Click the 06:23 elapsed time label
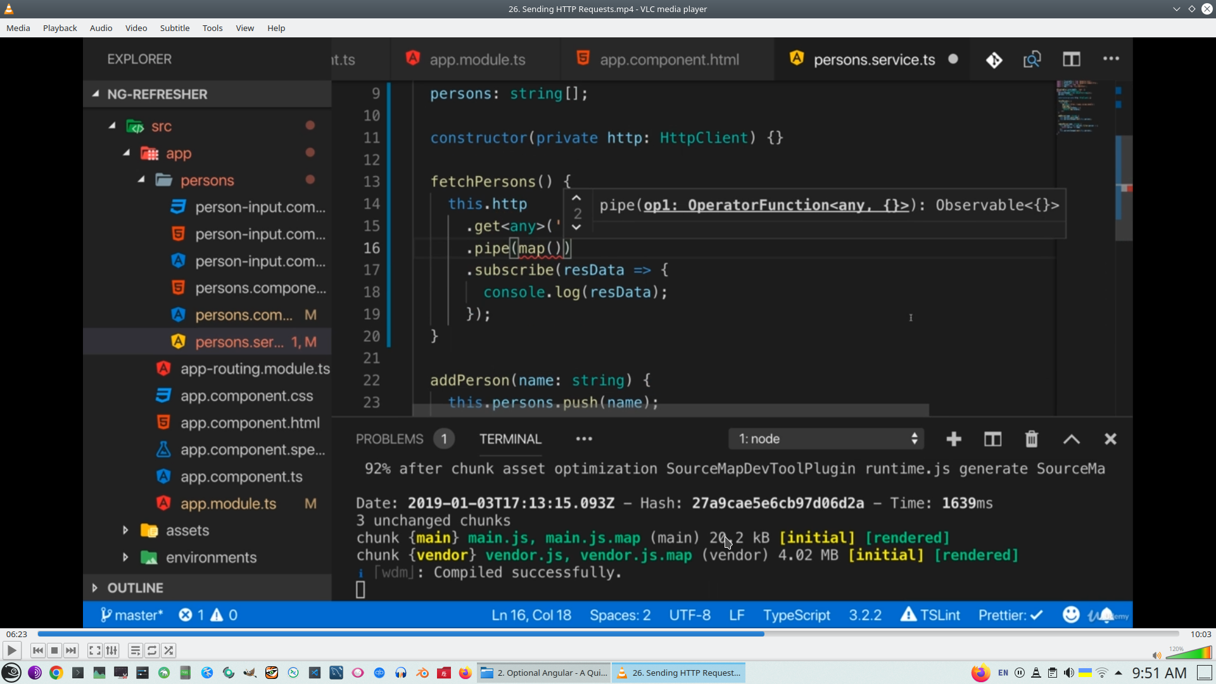The height and width of the screenshot is (684, 1216). coord(16,634)
